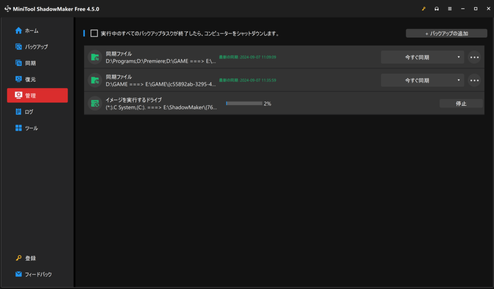Open more options for D:\Programs sync task
The image size is (494, 289).
click(x=474, y=57)
